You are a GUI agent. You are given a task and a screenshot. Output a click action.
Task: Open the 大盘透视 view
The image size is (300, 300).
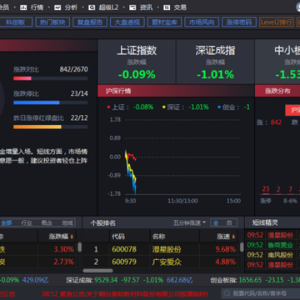click(127, 22)
